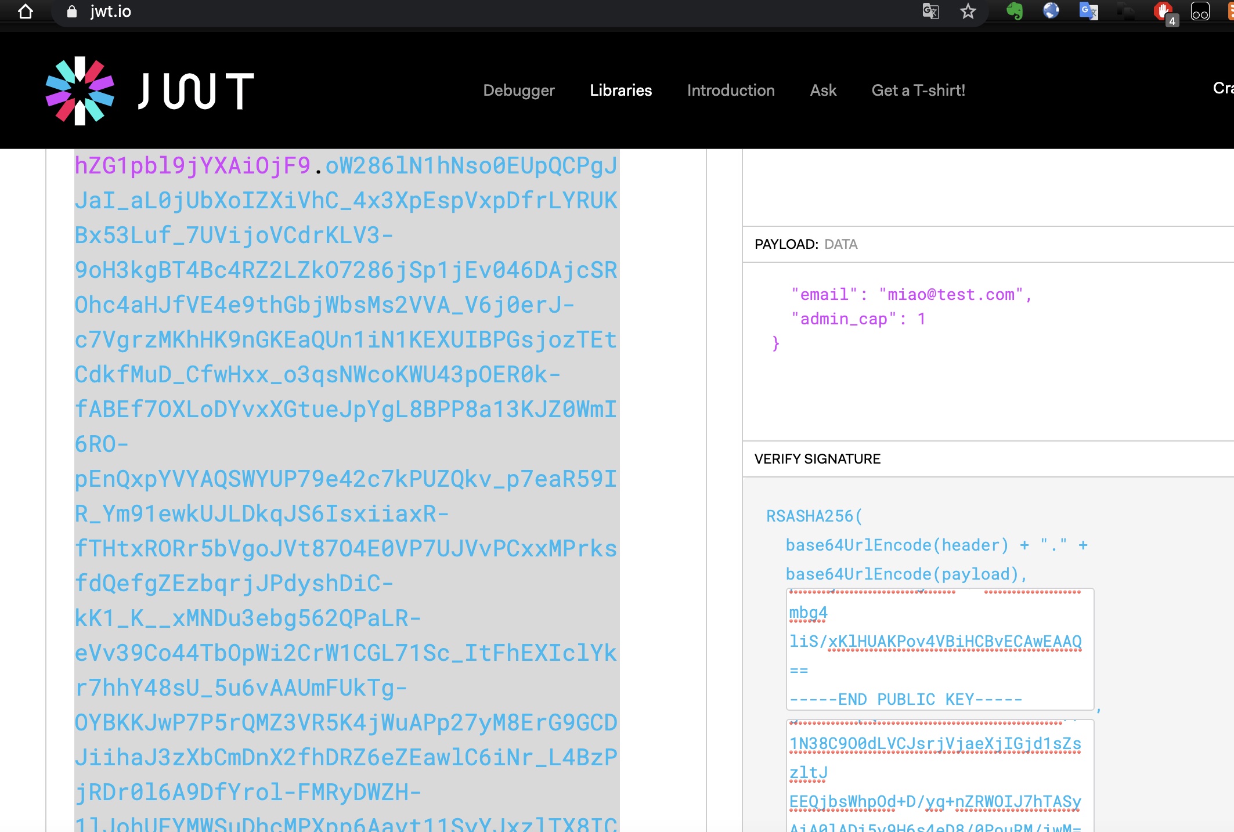Bookmark this page with star icon
Viewport: 1234px width, 832px height.
coord(968,11)
